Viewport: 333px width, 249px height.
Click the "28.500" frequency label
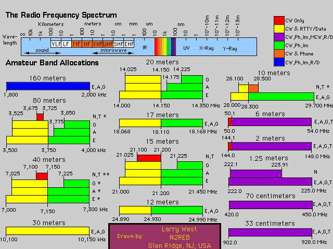[262, 78]
